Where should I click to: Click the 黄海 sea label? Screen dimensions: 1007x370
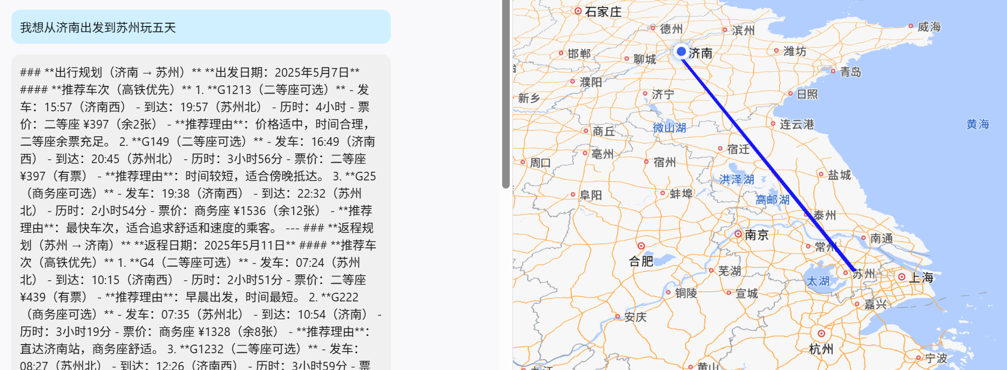977,124
